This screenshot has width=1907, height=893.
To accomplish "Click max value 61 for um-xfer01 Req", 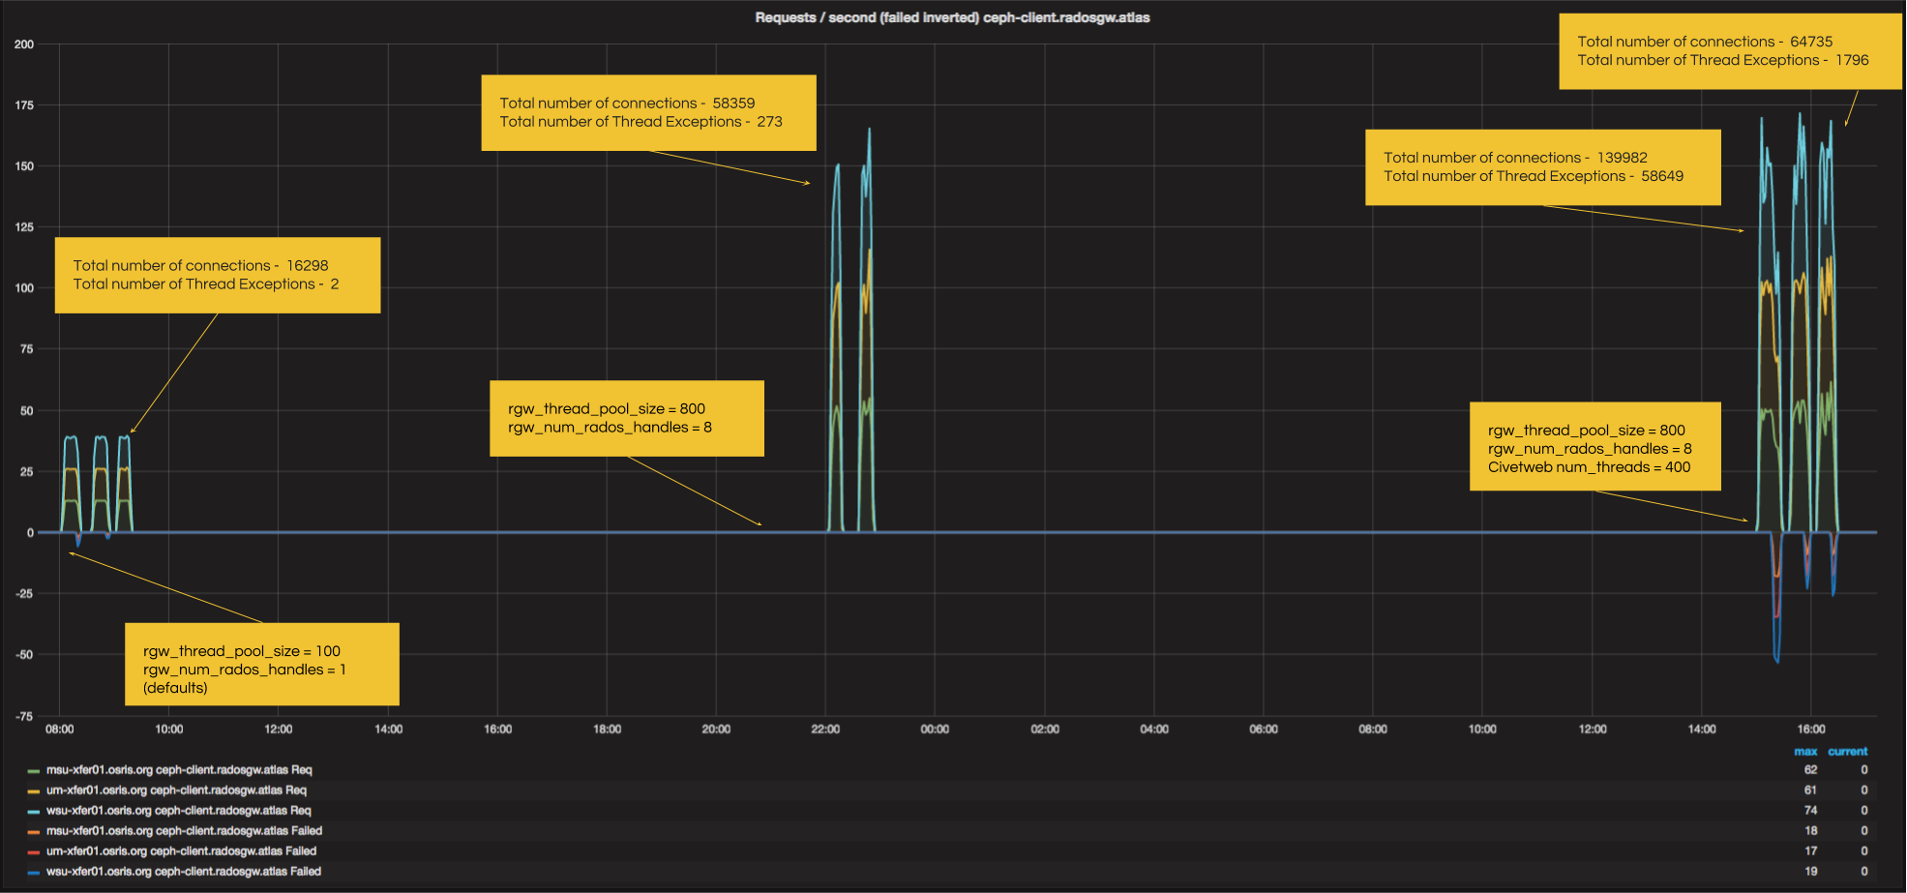I will click(1810, 790).
